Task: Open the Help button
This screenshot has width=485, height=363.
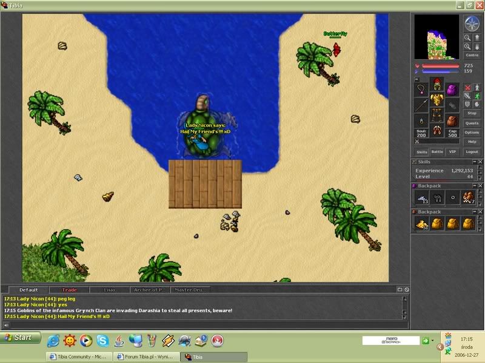Action: pyautogui.click(x=472, y=142)
